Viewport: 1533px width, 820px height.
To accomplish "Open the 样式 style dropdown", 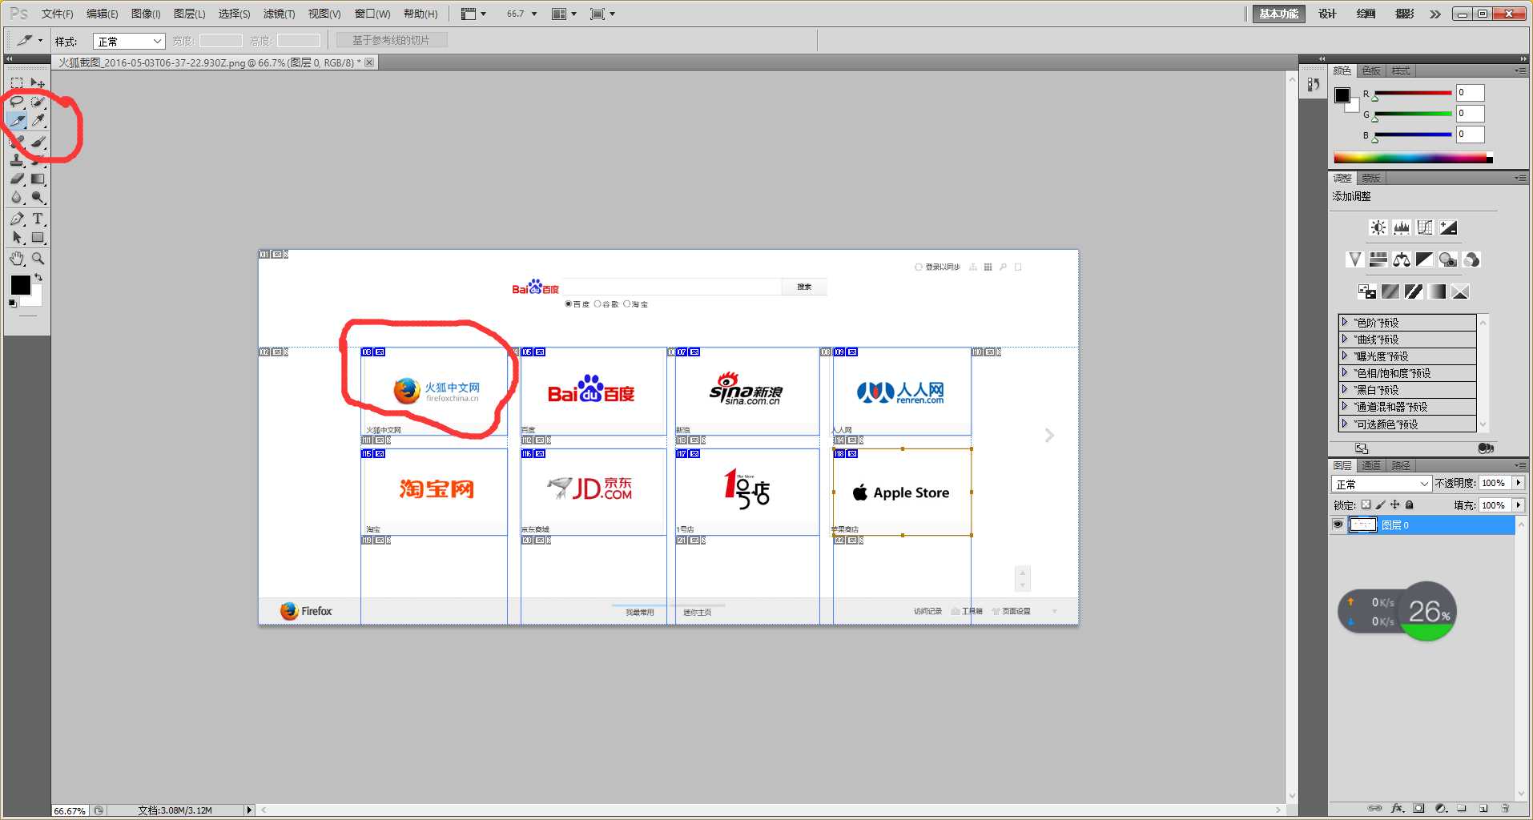I will click(129, 41).
